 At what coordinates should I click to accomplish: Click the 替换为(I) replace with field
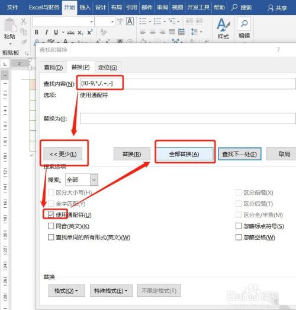[x=188, y=119]
